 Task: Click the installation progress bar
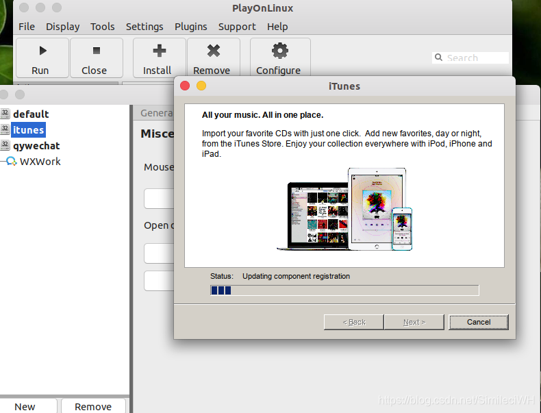[x=344, y=290]
